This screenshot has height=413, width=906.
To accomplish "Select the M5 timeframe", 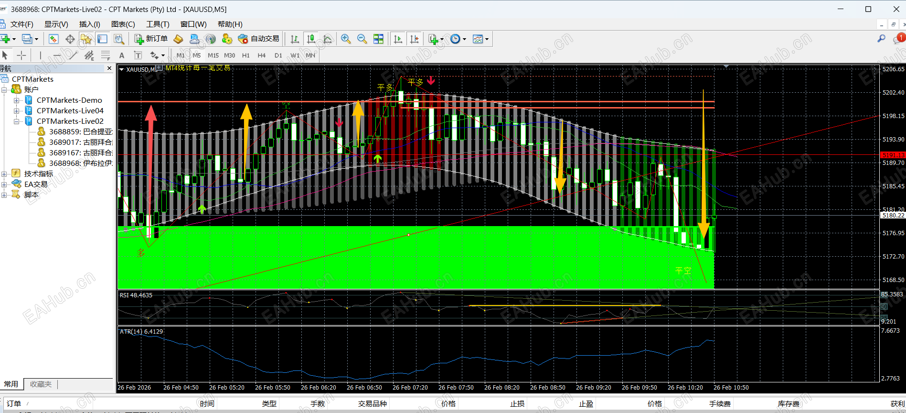I will (197, 55).
